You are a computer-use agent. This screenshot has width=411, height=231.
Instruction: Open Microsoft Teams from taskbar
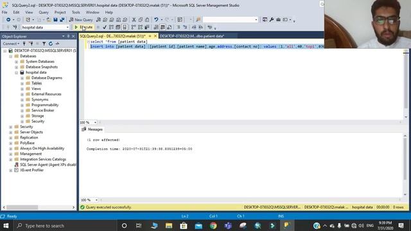[228, 225]
